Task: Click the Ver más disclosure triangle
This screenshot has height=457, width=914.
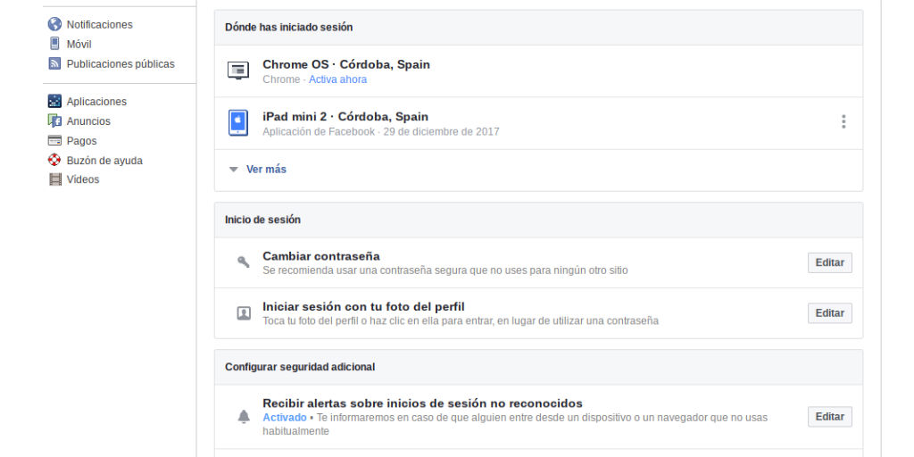Action: [x=234, y=170]
